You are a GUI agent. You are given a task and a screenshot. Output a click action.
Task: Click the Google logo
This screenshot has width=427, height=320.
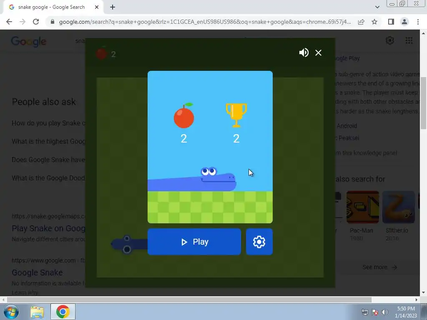click(29, 42)
